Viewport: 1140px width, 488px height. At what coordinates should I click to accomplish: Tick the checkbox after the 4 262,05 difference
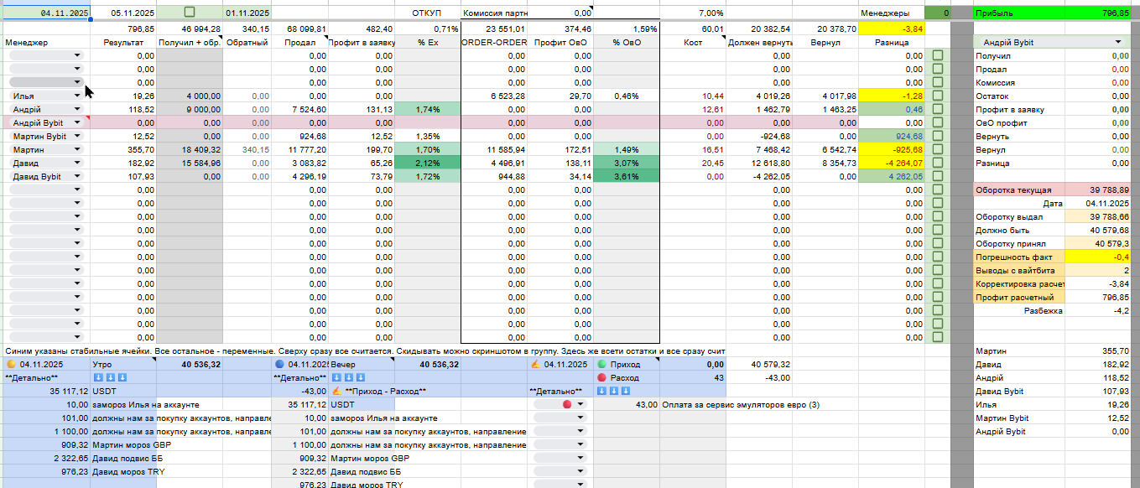[937, 177]
